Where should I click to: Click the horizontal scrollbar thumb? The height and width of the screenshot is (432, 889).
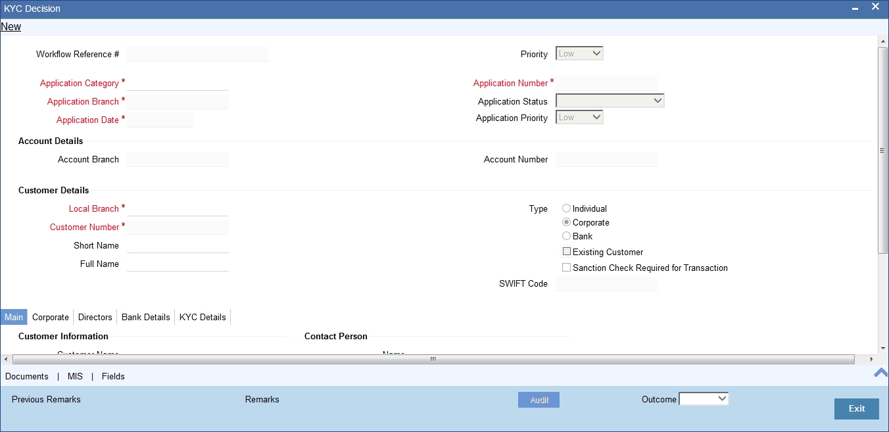pyautogui.click(x=433, y=360)
